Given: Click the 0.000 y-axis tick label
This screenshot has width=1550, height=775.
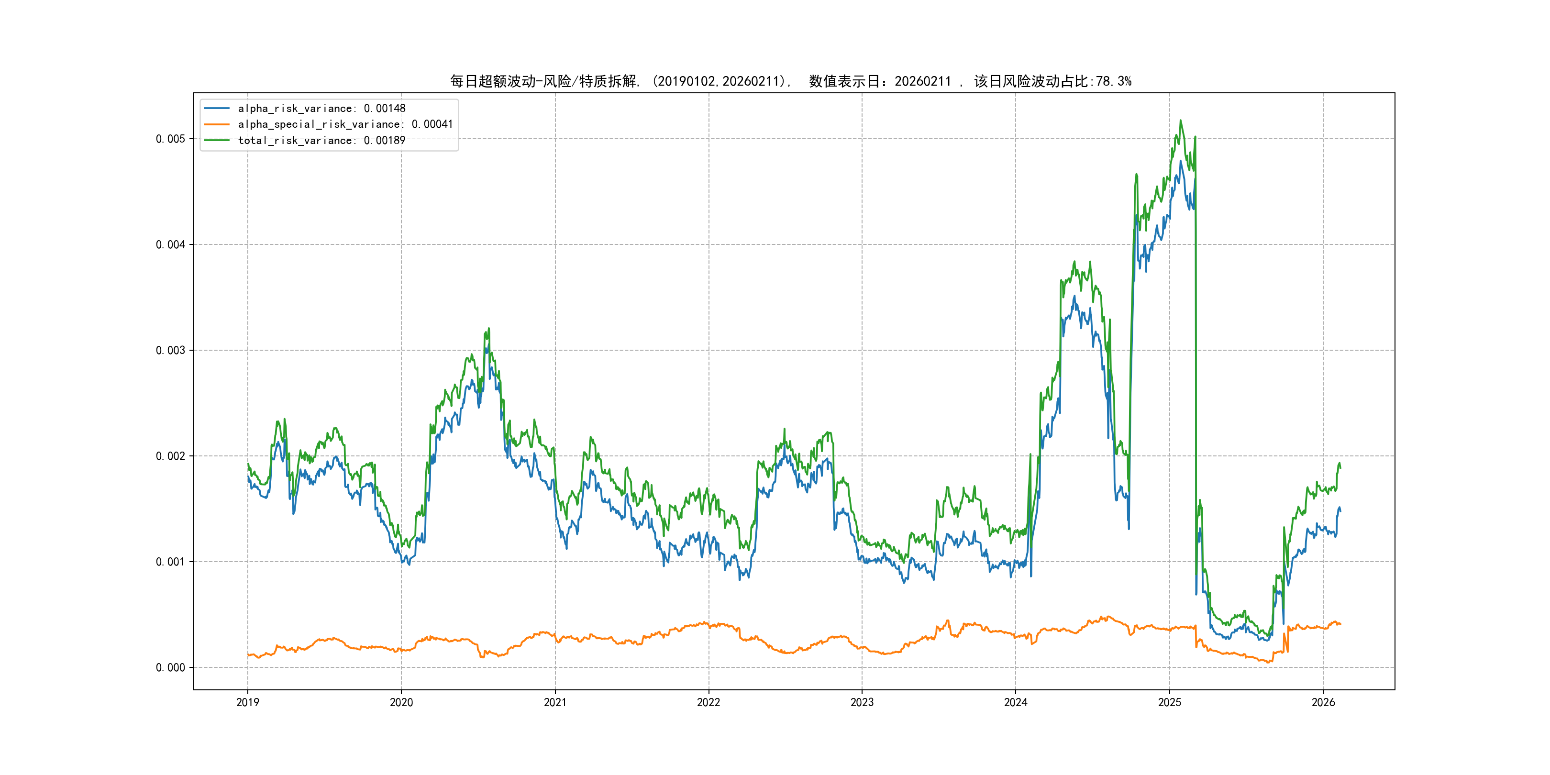Looking at the screenshot, I should pyautogui.click(x=170, y=667).
